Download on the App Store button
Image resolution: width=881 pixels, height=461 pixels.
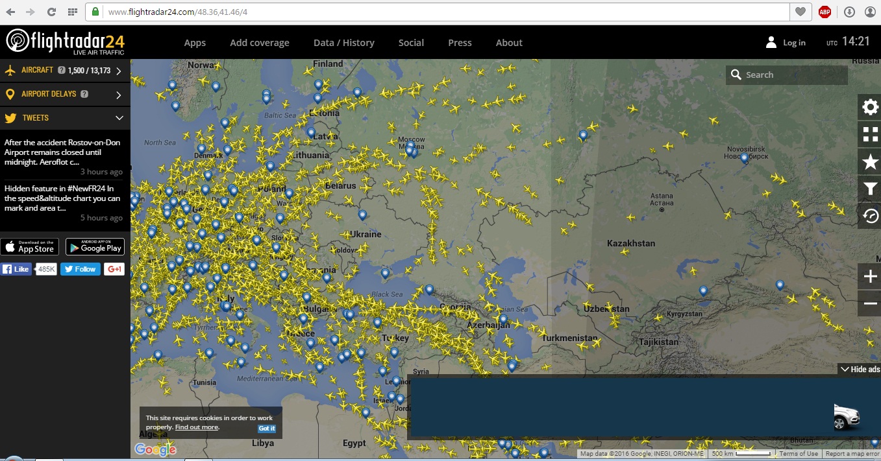coord(29,246)
